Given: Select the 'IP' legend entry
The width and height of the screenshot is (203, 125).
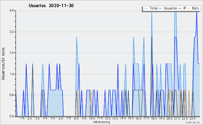Looking at the screenshot, I should pos(185,8).
